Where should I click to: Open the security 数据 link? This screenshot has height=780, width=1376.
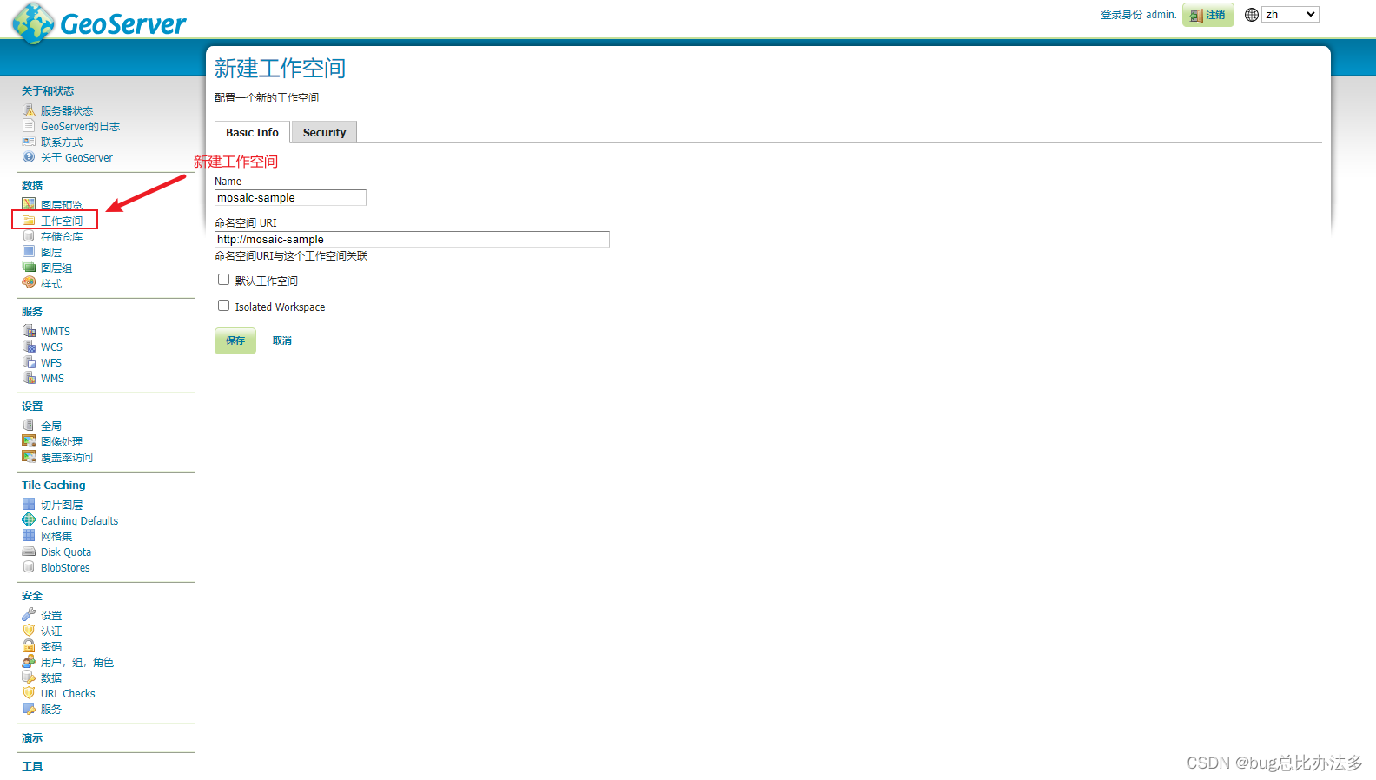(51, 678)
